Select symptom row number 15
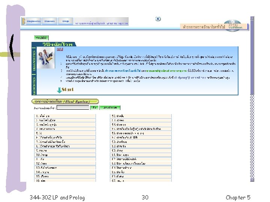The image size is (270, 202). click(x=65, y=176)
